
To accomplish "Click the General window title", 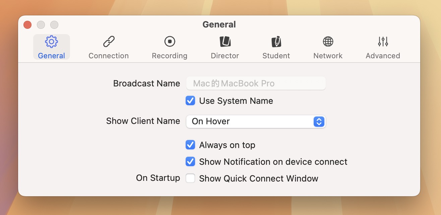I will pyautogui.click(x=219, y=24).
